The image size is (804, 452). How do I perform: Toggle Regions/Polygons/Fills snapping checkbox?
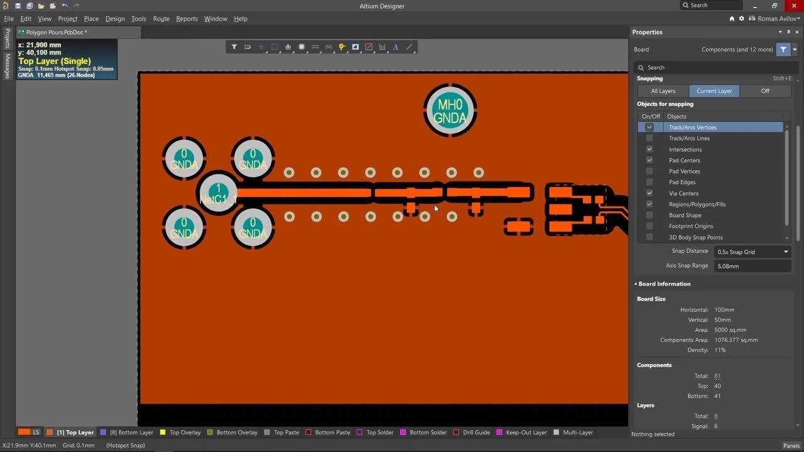pyautogui.click(x=649, y=204)
